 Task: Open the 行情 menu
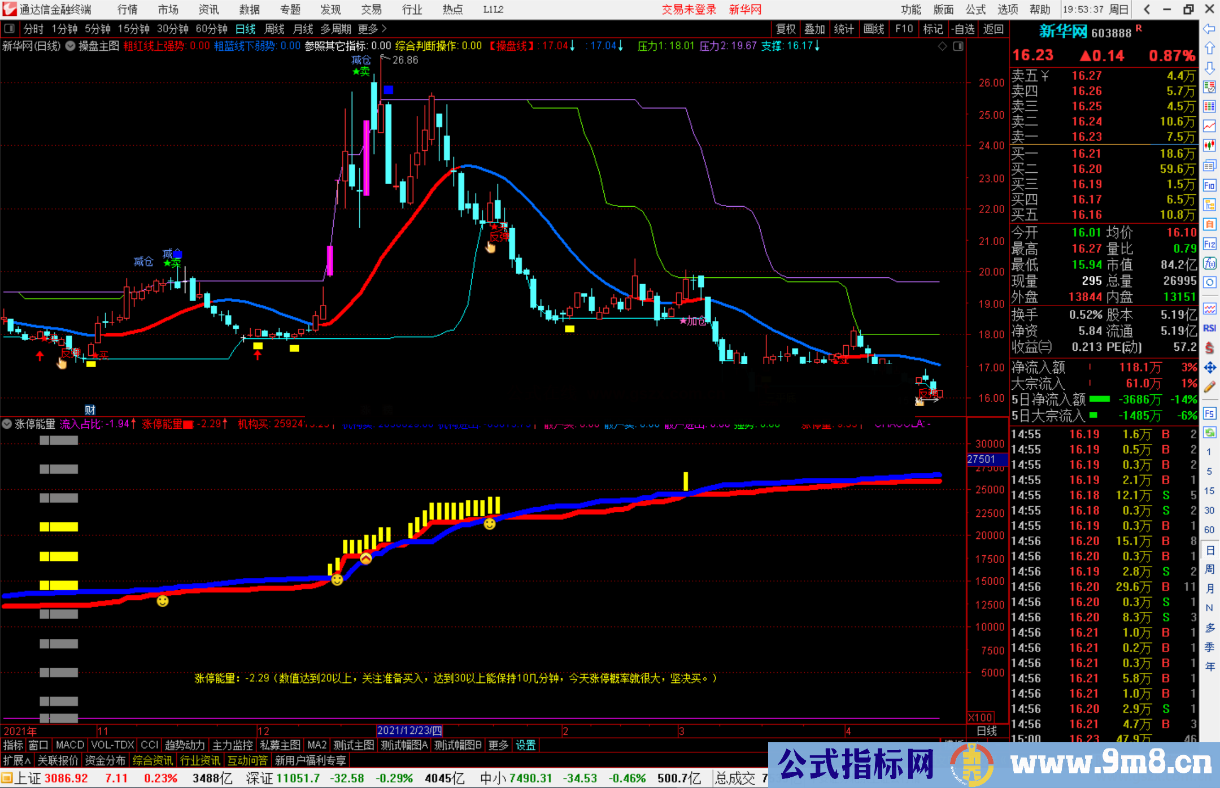127,9
